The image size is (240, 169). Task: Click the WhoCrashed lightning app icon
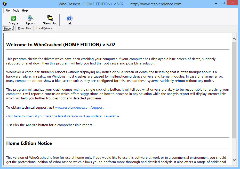pyautogui.click(x=5, y=4)
